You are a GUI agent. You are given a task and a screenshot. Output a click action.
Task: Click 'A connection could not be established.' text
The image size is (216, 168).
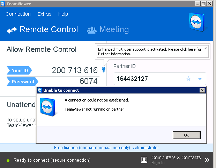point(97,100)
